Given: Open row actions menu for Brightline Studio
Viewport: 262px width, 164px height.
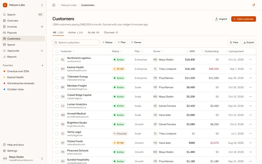Looking at the screenshot, I should (251, 124).
